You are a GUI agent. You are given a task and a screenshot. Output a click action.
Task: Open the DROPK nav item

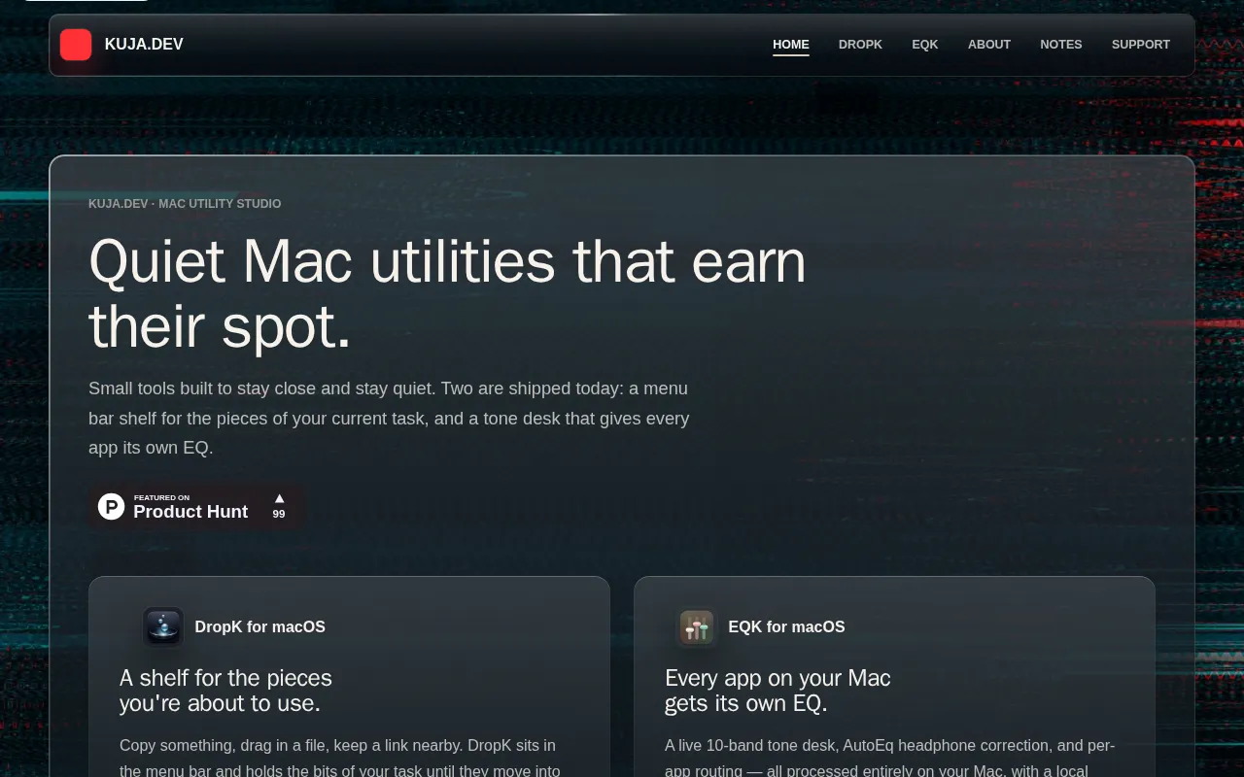[x=860, y=45]
